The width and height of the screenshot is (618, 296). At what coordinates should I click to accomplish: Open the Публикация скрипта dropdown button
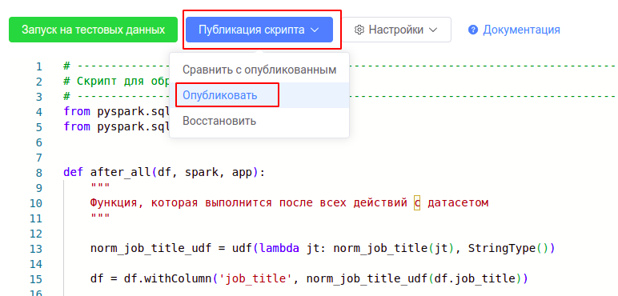click(x=259, y=30)
